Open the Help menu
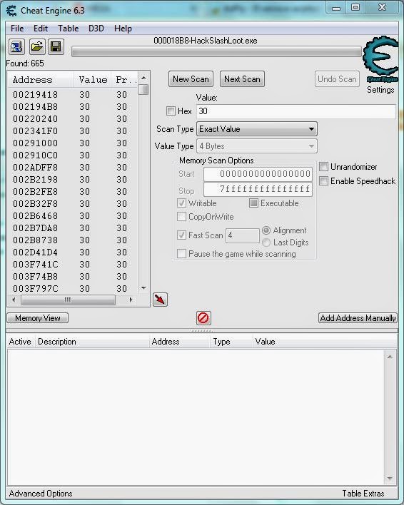This screenshot has height=505, width=404. click(123, 29)
